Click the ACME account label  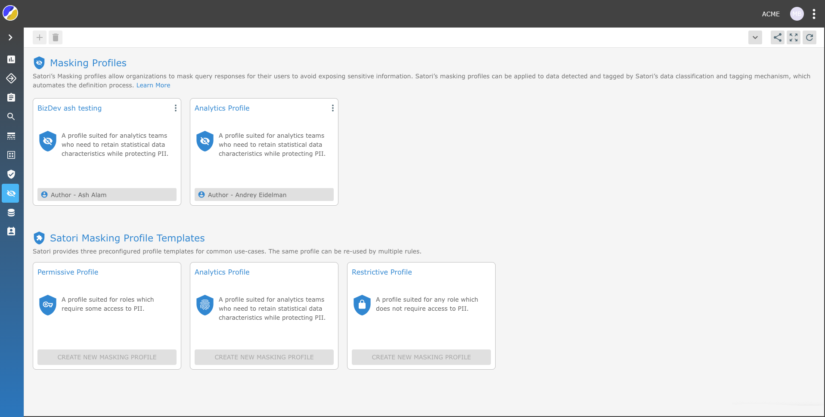pyautogui.click(x=771, y=14)
